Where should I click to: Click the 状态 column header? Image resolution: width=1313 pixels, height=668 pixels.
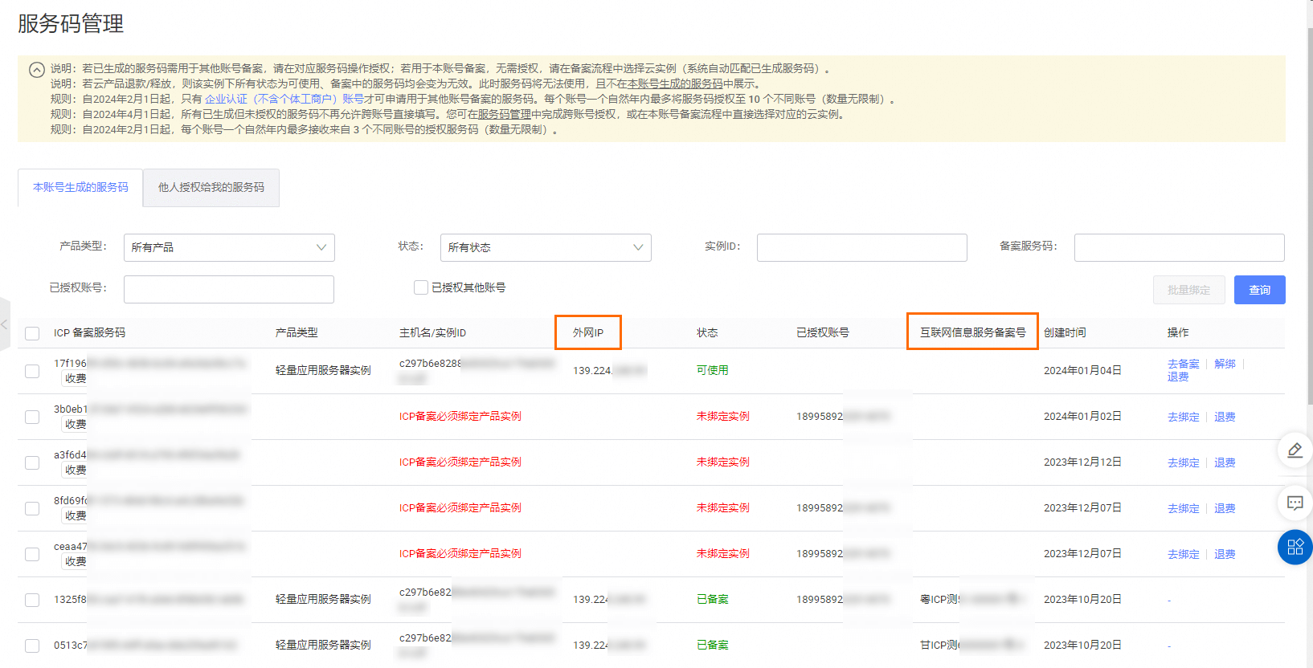707,332
